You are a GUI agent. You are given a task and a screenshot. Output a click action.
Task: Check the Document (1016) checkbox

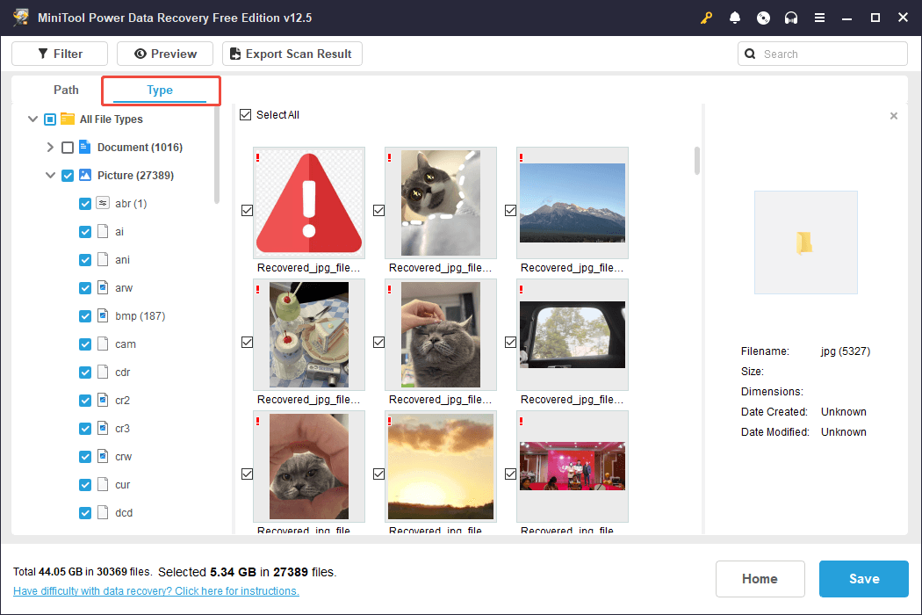(68, 148)
